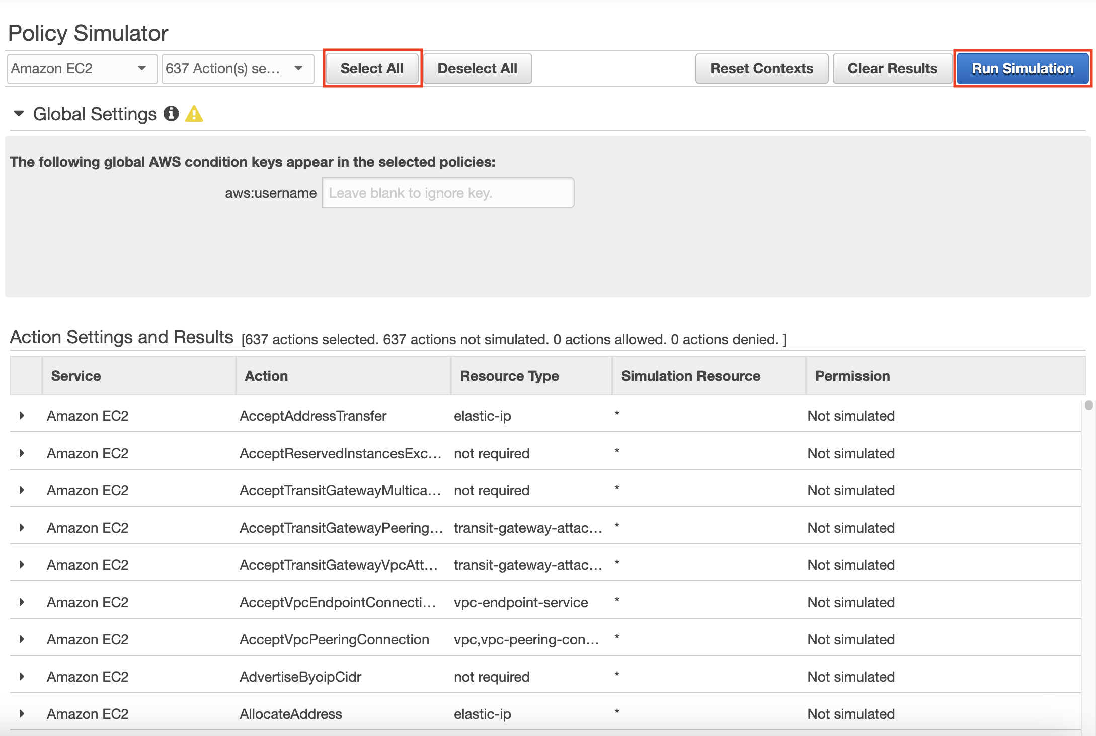Expand the AllocateAddress row arrow
Viewport: 1096px width, 736px height.
[22, 714]
